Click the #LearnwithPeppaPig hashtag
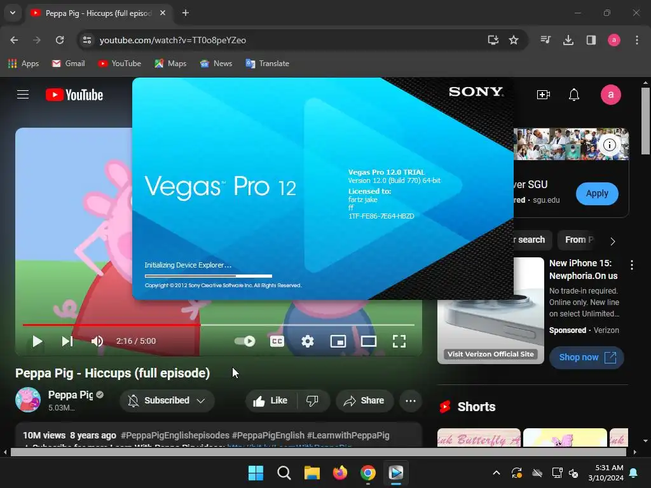 (x=348, y=435)
